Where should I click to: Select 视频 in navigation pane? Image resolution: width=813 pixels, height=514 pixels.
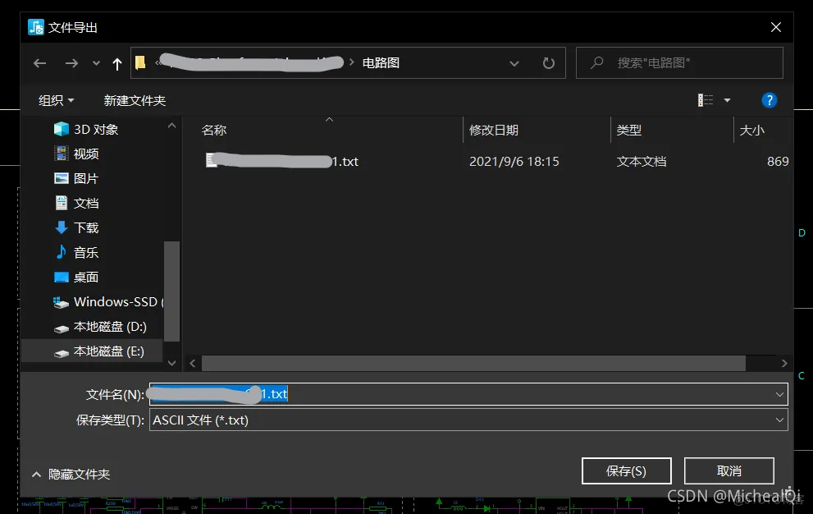pyautogui.click(x=76, y=154)
